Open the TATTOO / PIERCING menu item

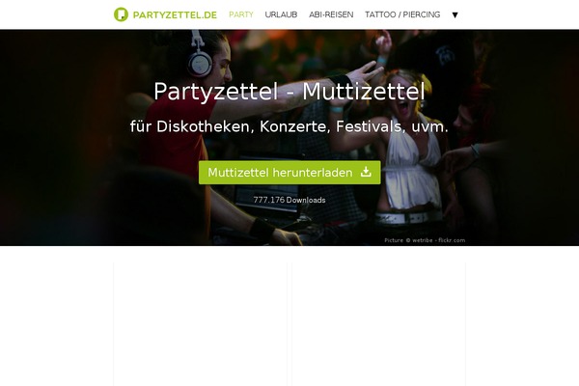(402, 14)
